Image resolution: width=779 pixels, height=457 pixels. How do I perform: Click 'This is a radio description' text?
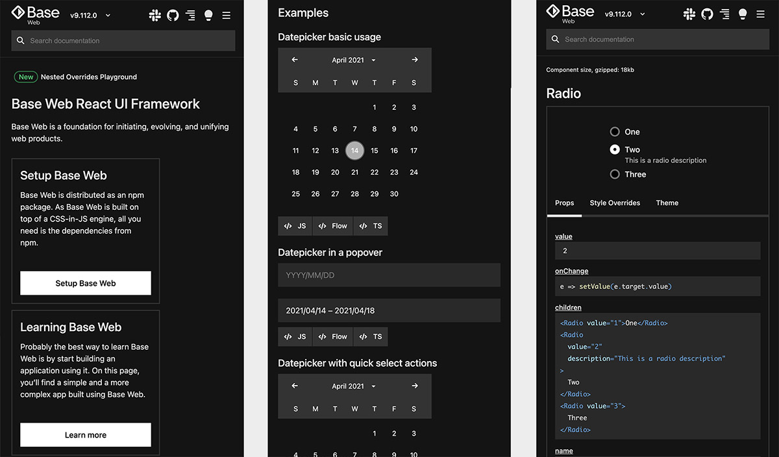(665, 160)
